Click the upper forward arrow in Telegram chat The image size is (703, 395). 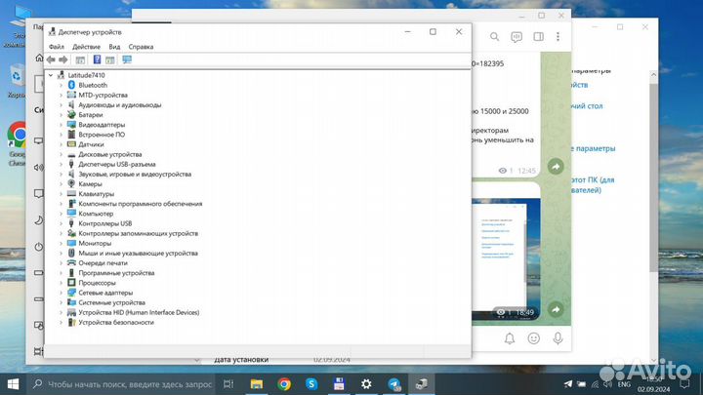coord(556,167)
